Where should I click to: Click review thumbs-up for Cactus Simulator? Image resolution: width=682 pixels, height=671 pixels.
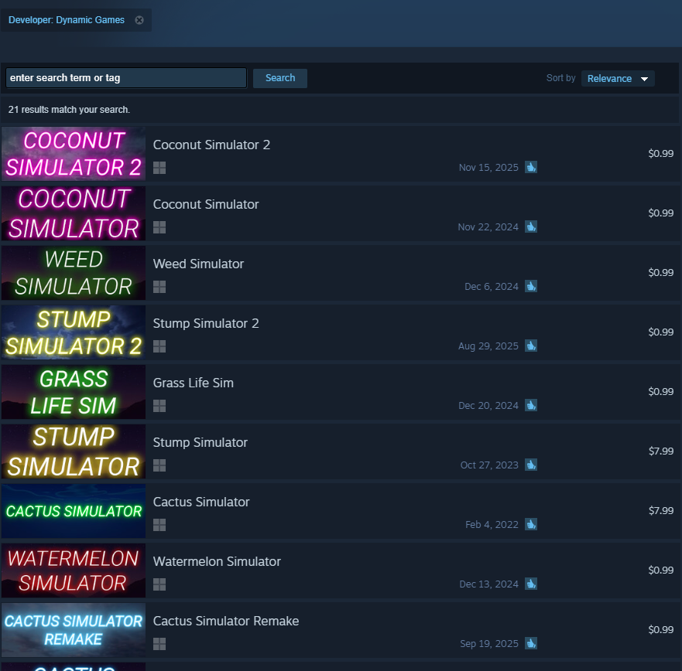531,524
